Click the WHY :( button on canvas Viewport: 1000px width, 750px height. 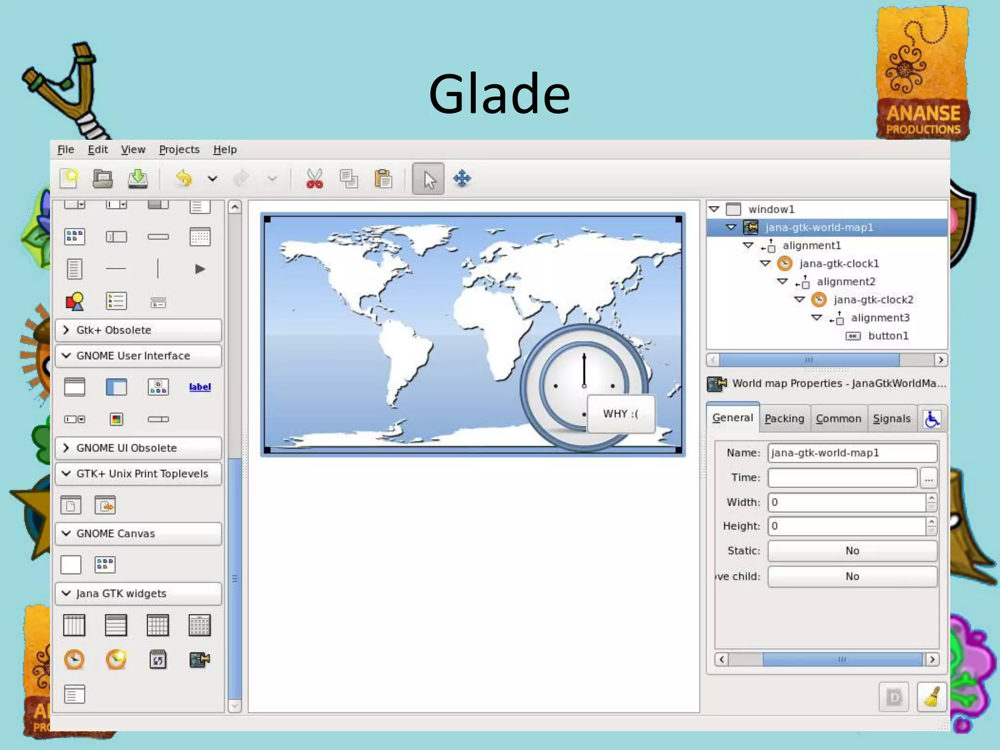coord(621,414)
